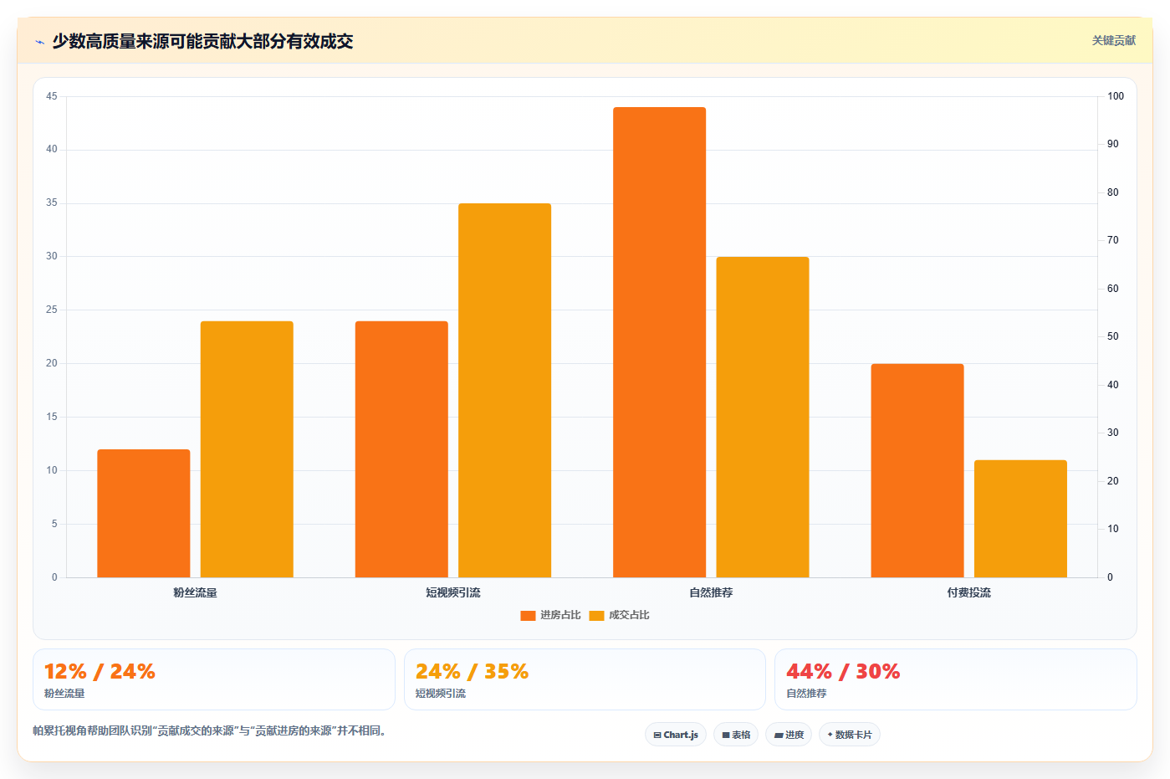The image size is (1170, 779).
Task: Click the footnote text about 帕累托视角
Action: point(209,730)
